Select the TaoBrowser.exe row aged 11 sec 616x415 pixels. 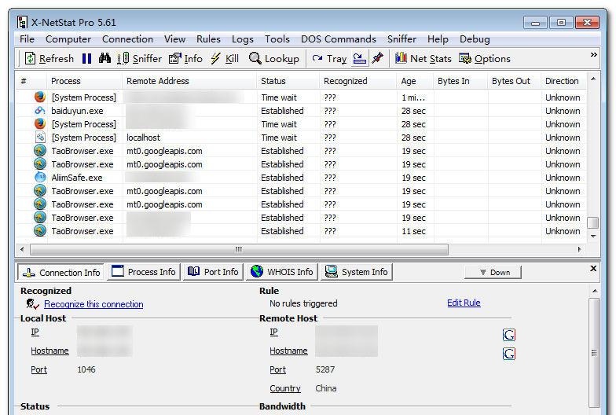tap(302, 231)
